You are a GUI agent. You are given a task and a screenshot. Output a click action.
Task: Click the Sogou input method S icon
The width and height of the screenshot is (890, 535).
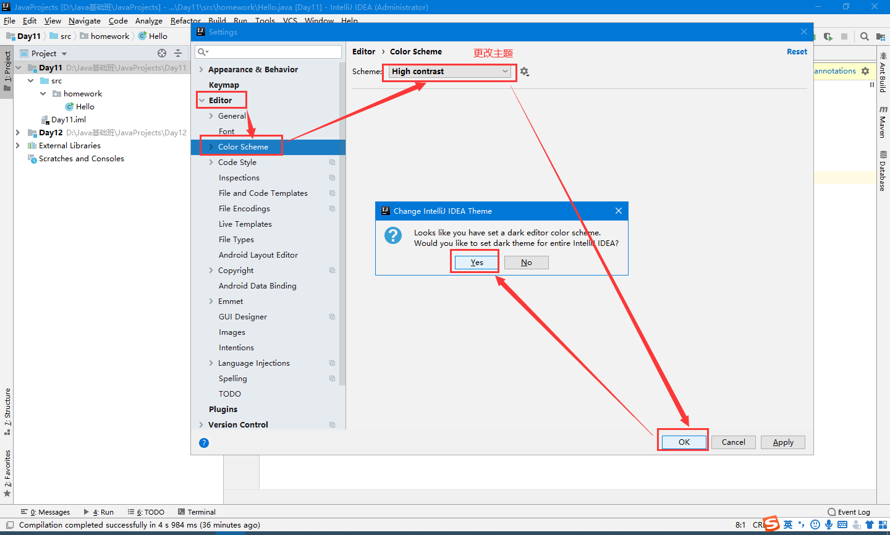coord(771,524)
